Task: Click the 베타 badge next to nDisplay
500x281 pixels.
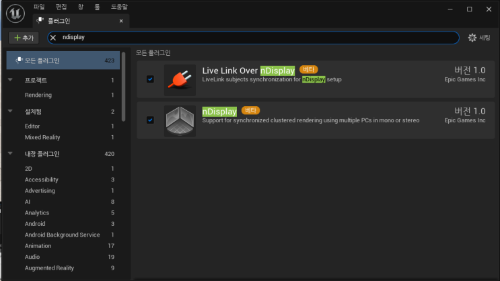Action: pyautogui.click(x=250, y=110)
